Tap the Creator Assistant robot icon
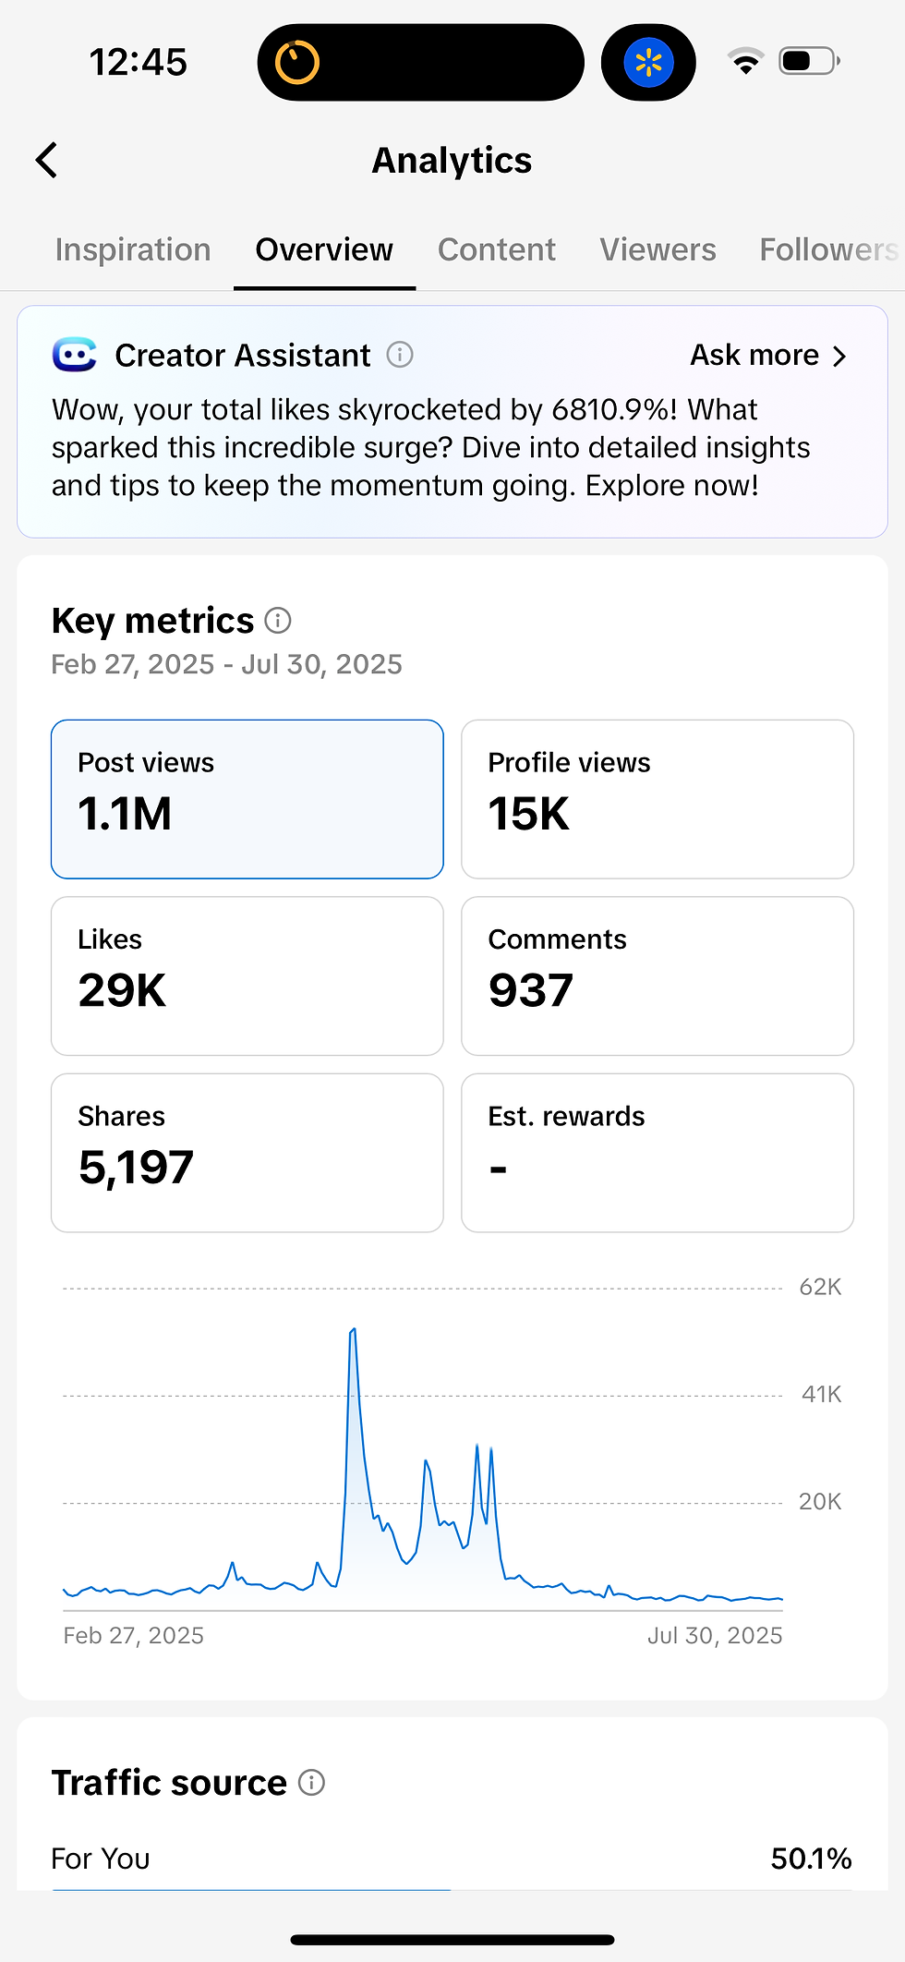This screenshot has width=905, height=1962. tap(75, 355)
